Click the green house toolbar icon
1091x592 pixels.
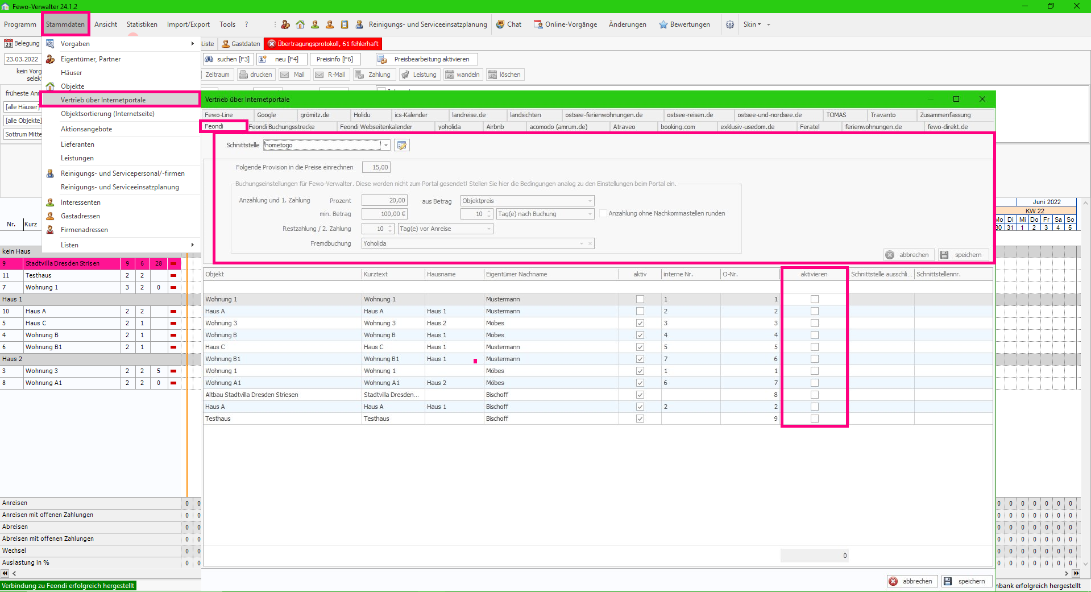[300, 24]
